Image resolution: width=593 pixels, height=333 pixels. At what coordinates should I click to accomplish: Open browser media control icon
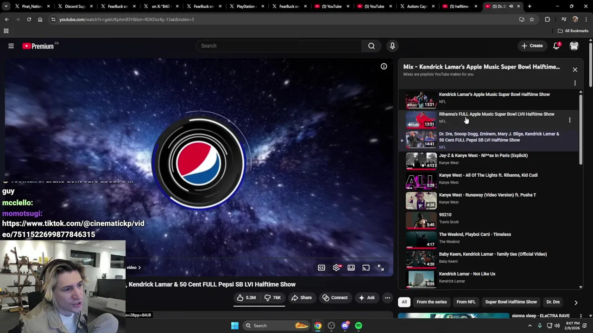[564, 19]
